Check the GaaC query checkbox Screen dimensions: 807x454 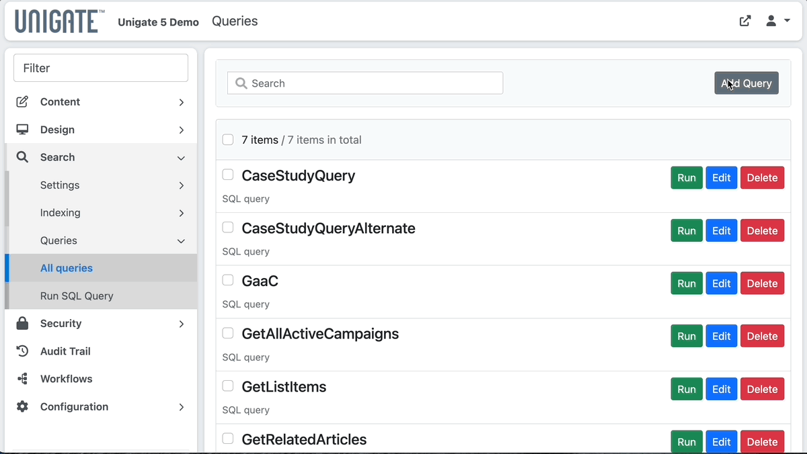[x=228, y=280]
